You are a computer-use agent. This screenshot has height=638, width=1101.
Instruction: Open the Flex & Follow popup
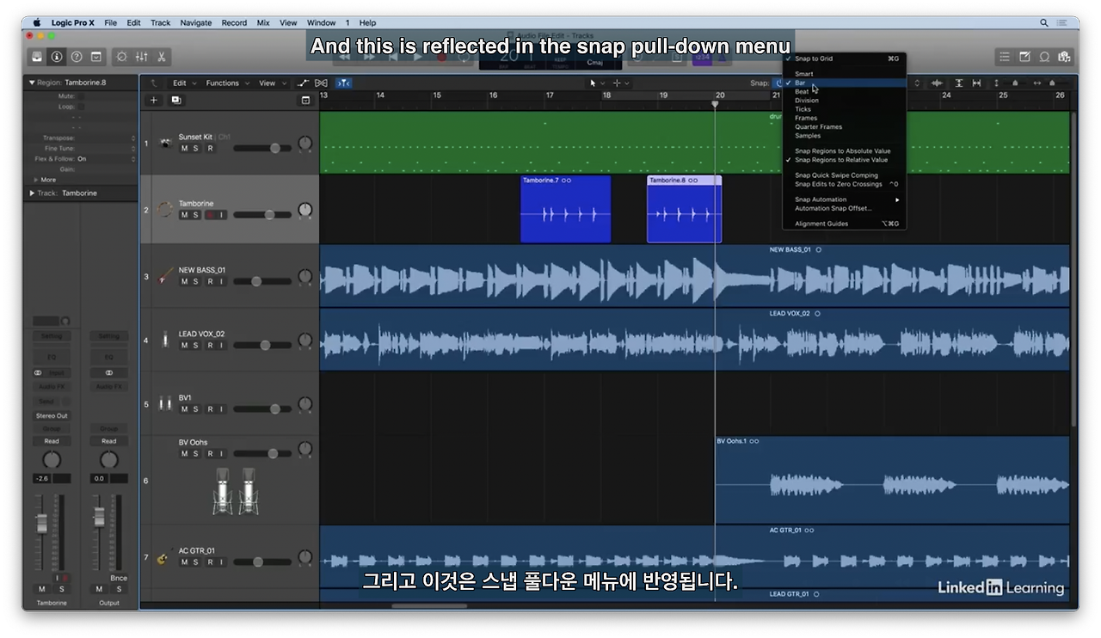(x=107, y=159)
